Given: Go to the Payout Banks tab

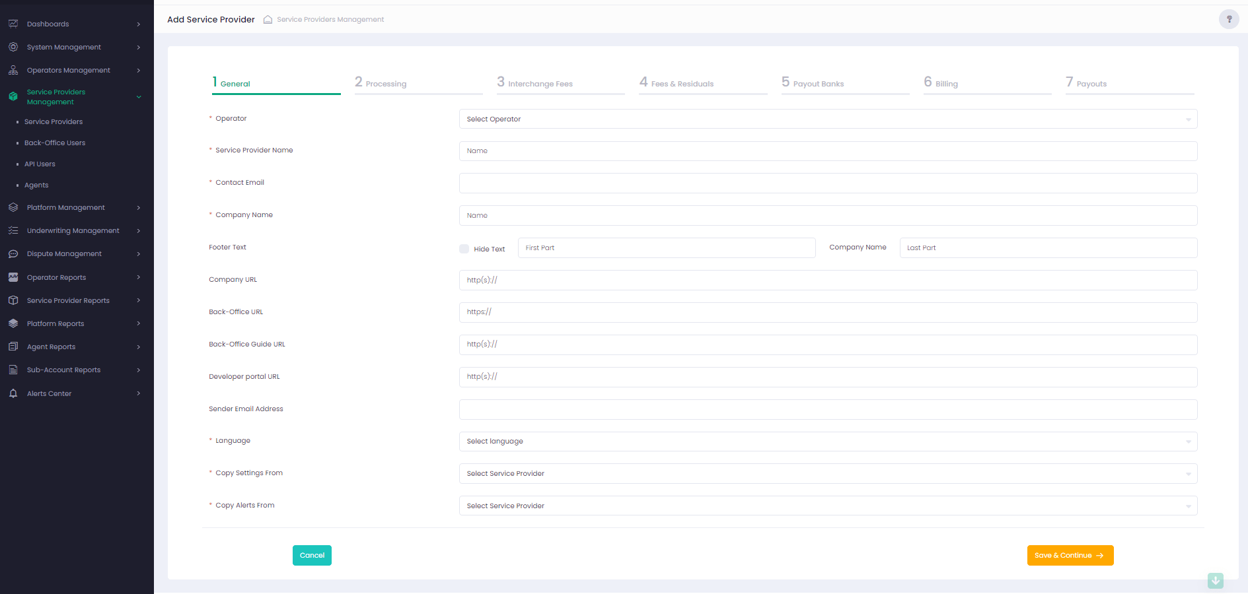Looking at the screenshot, I should 818,84.
